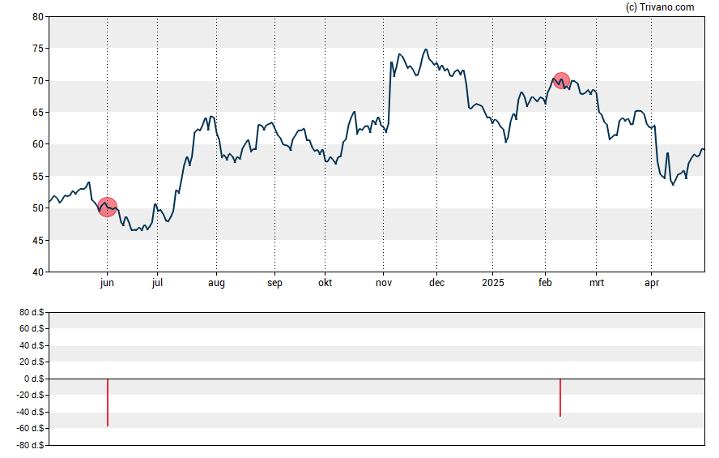Image resolution: width=719 pixels, height=458 pixels.
Task: Click the 'jul' axis label
Action: tap(157, 283)
